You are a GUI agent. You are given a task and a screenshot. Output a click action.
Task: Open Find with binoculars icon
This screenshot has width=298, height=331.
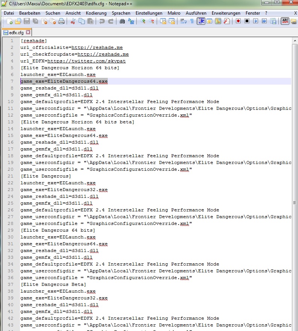[x=122, y=21]
